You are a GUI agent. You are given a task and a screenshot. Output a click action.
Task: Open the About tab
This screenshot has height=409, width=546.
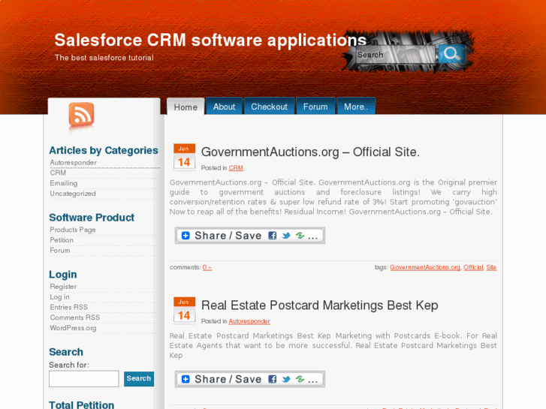point(224,107)
